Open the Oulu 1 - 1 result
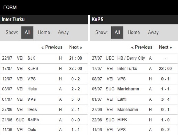 (44, 130)
